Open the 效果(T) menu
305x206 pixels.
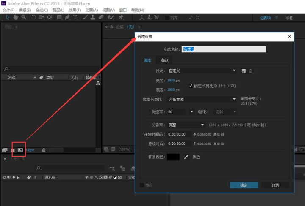[x=75, y=10]
